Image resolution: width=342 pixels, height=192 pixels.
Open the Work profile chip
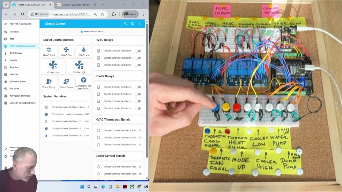[130, 14]
